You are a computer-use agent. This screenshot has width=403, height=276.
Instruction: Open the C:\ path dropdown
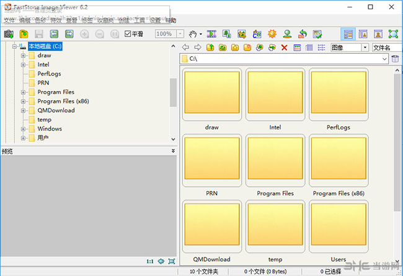[384, 59]
